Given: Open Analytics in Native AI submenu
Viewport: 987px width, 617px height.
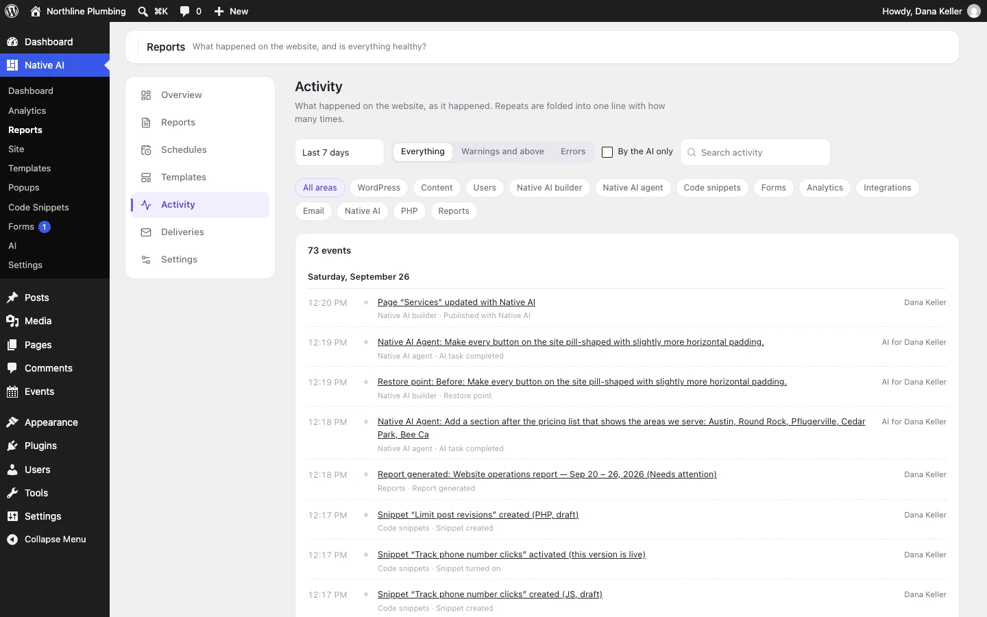Looking at the screenshot, I should tap(27, 110).
